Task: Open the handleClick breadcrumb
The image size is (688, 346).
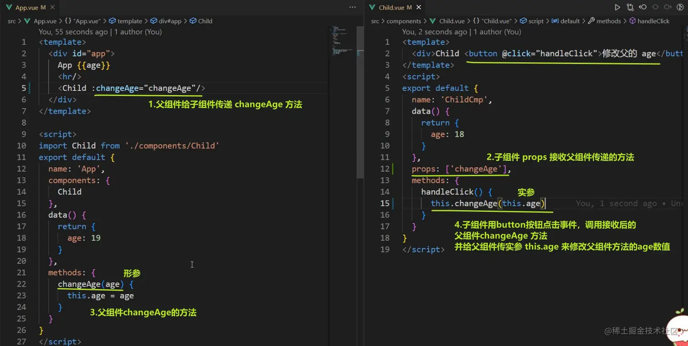Action: click(649, 21)
